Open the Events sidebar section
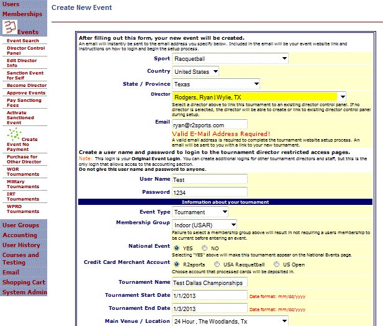The width and height of the screenshot is (383, 326). (x=28, y=32)
